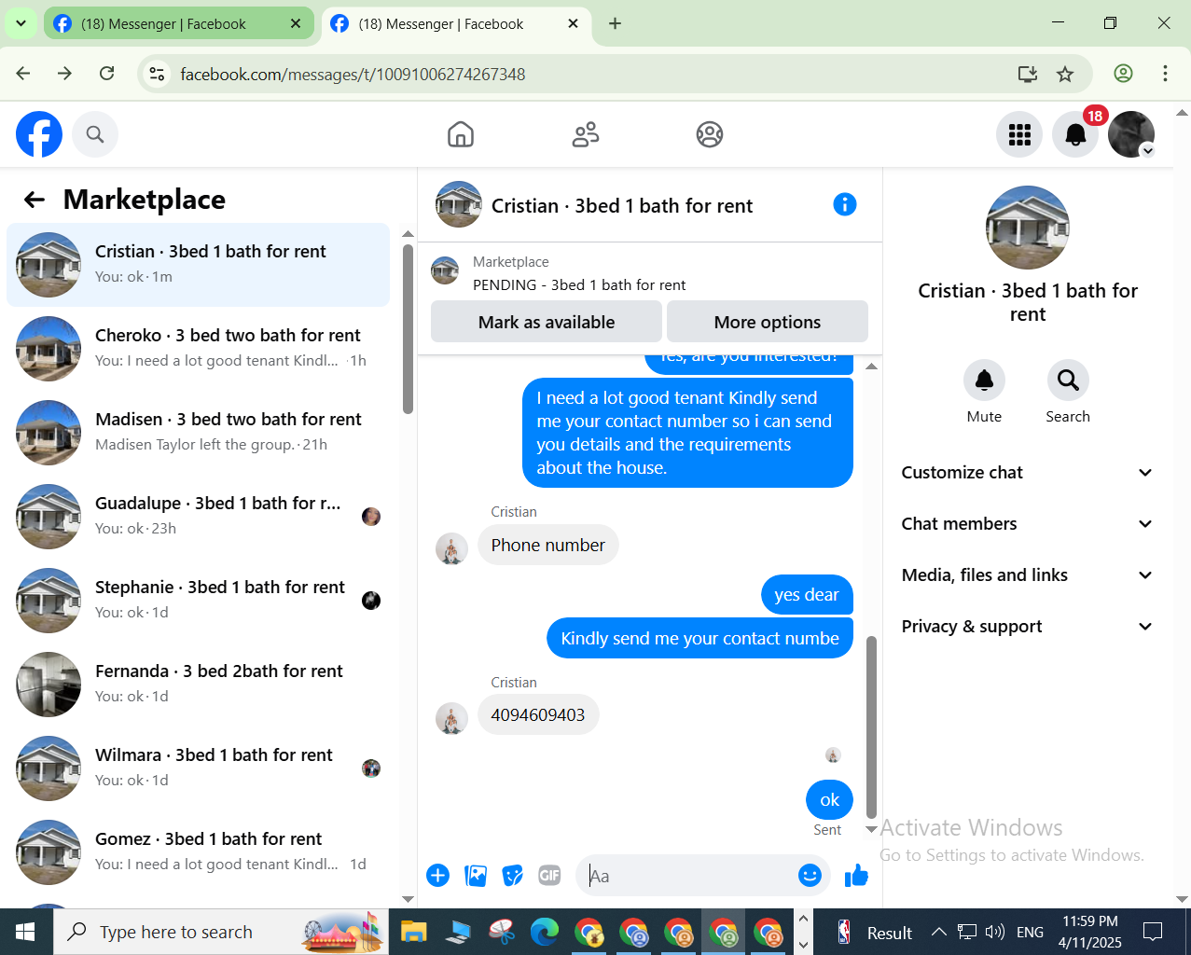Image resolution: width=1191 pixels, height=955 pixels.
Task: Click listing house thumbnail in right panel
Action: [1028, 228]
